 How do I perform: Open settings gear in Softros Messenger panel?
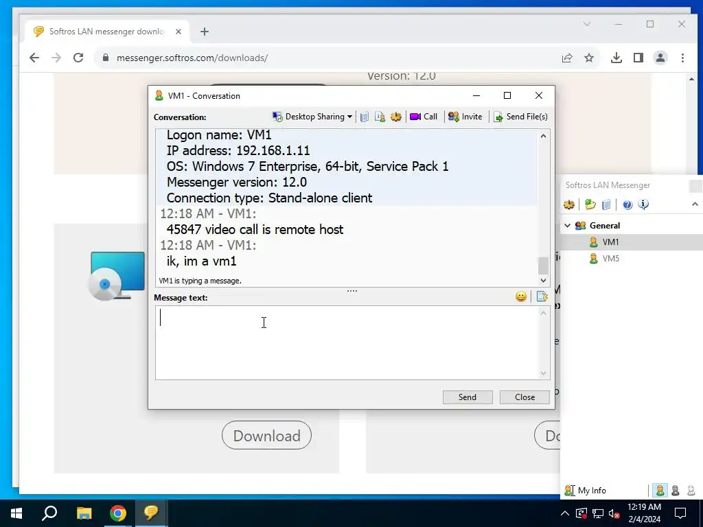point(569,204)
